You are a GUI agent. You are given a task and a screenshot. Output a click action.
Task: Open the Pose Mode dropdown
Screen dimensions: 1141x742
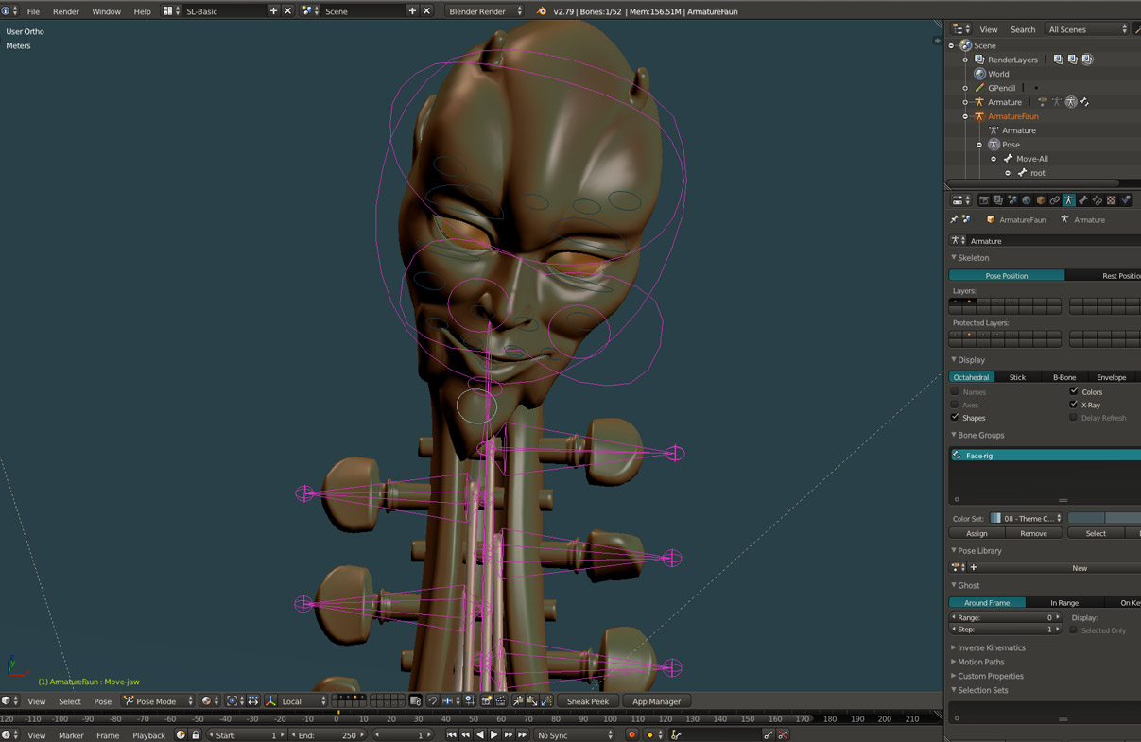click(x=158, y=701)
